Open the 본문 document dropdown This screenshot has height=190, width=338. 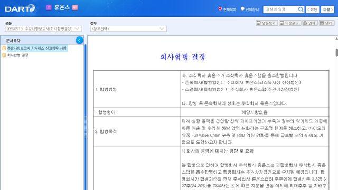point(43,28)
